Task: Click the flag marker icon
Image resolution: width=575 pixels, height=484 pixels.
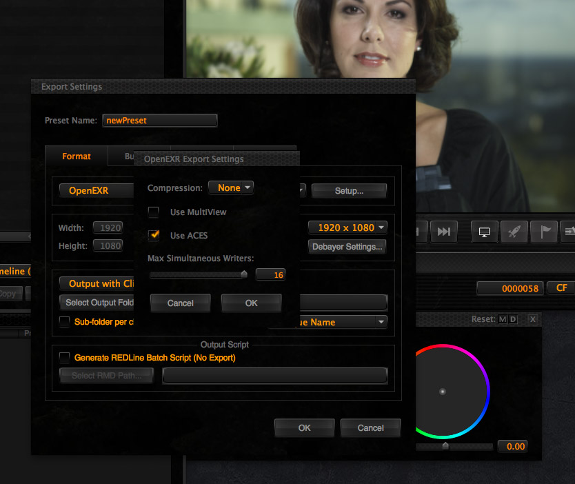Action: point(544,232)
